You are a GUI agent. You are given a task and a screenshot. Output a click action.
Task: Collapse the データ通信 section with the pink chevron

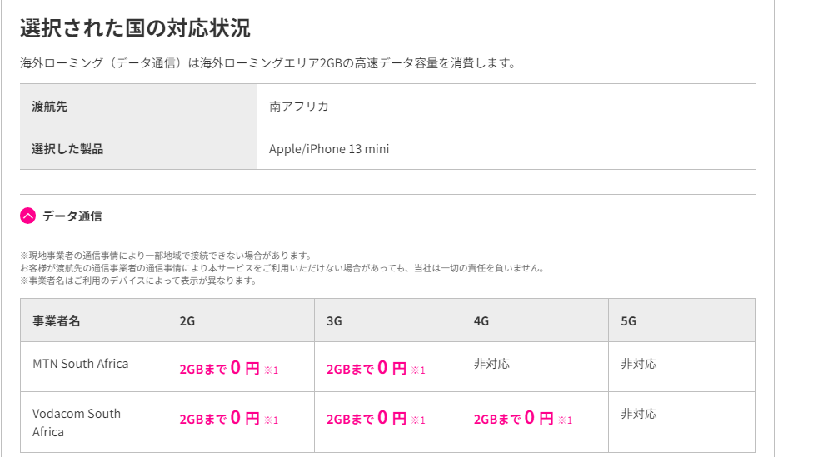(28, 216)
